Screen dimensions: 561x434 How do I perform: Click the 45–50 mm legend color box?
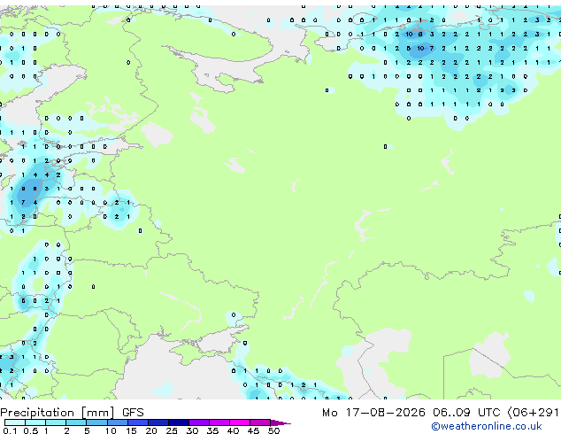click(x=260, y=422)
